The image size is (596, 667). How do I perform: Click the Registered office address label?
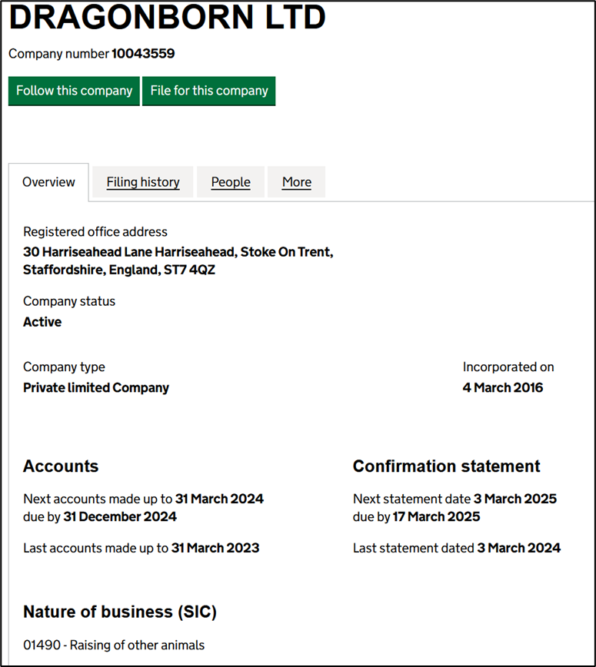pyautogui.click(x=95, y=232)
